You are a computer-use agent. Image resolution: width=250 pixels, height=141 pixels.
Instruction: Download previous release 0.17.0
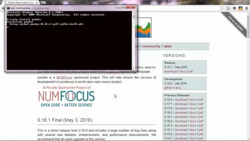click(180, 108)
